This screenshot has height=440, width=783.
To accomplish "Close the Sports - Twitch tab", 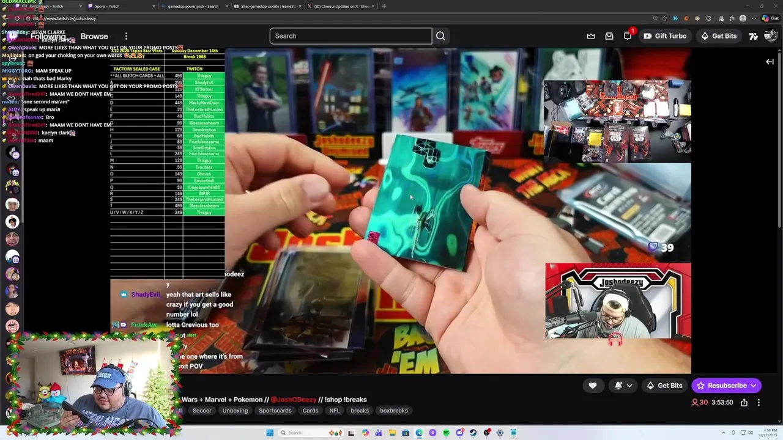I will tap(154, 6).
